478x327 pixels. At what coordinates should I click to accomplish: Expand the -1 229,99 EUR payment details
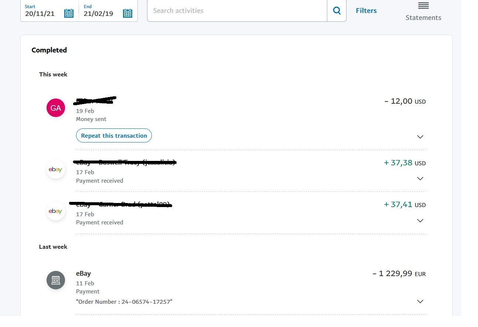tap(420, 302)
